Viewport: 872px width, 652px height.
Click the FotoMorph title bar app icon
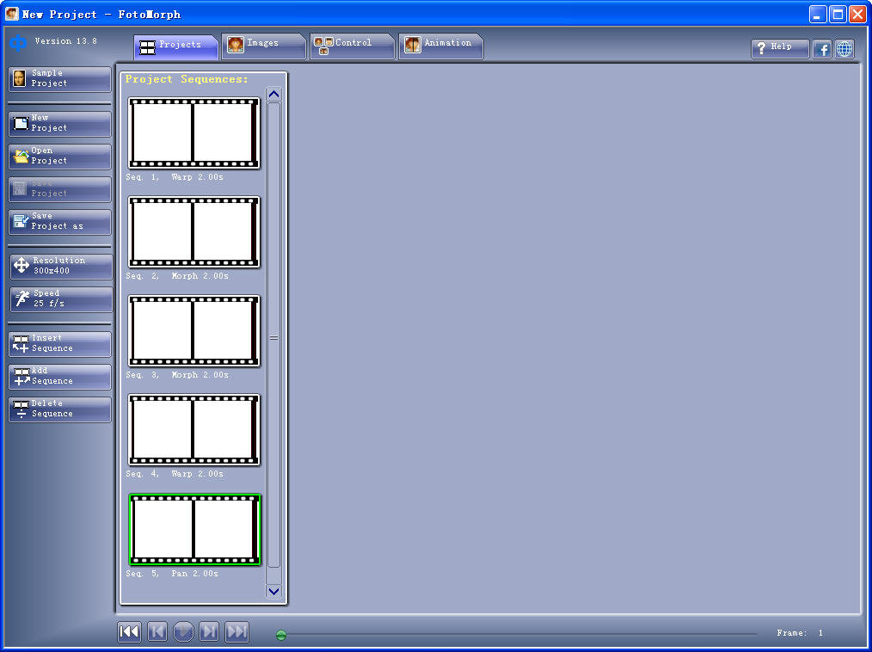(12, 14)
